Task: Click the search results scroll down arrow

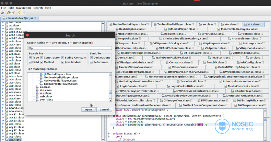Action: click(x=110, y=100)
